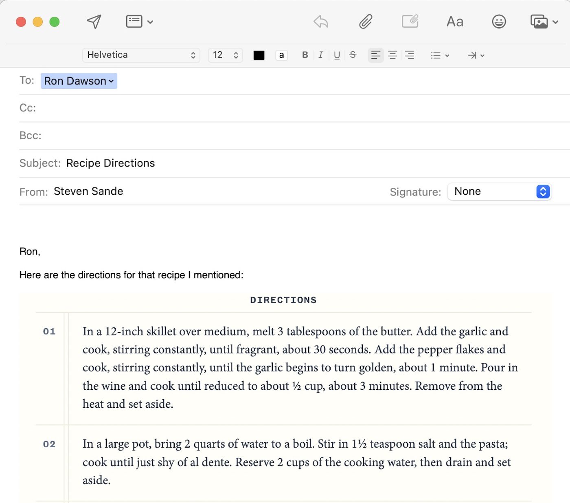
Task: Click the Ron Dawson recipient token
Action: click(79, 81)
